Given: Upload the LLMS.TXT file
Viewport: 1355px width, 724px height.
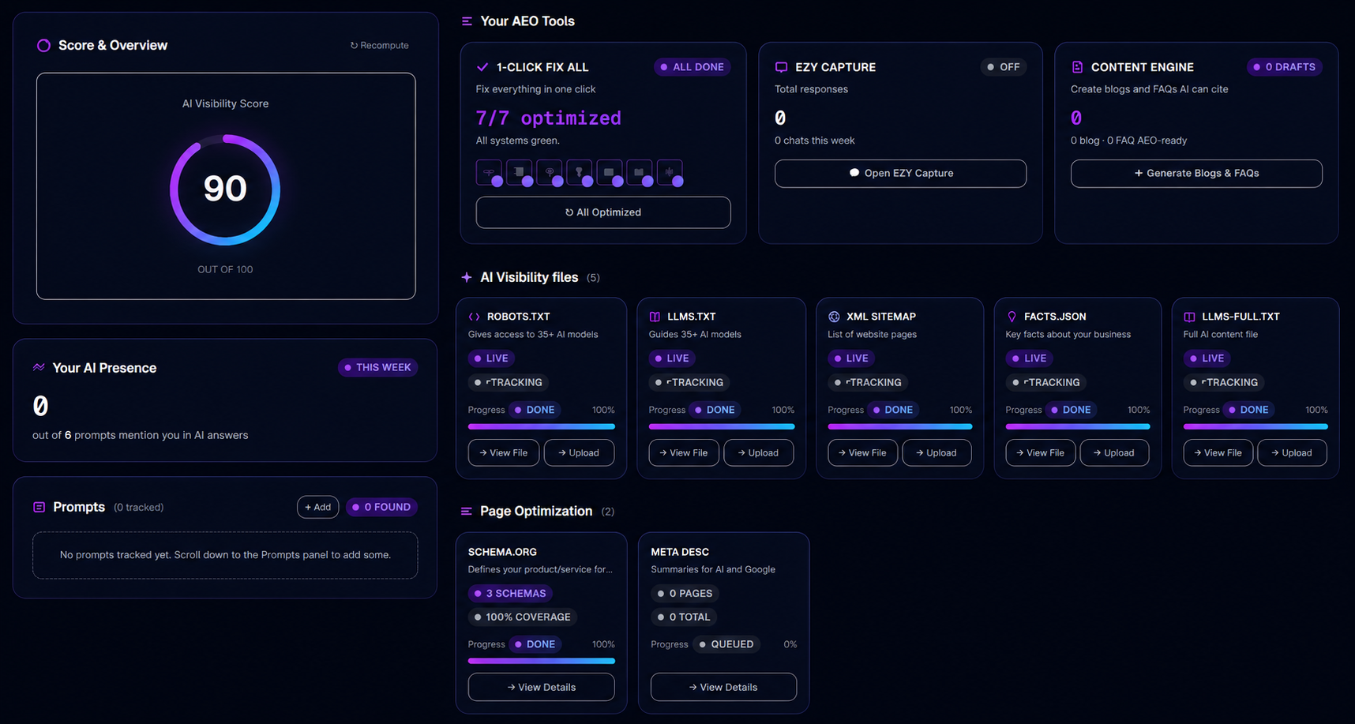Looking at the screenshot, I should pyautogui.click(x=759, y=452).
